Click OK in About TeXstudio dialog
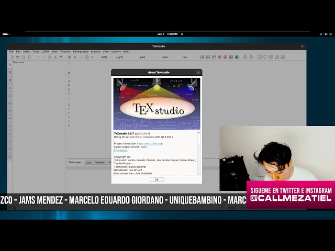 tap(157, 180)
